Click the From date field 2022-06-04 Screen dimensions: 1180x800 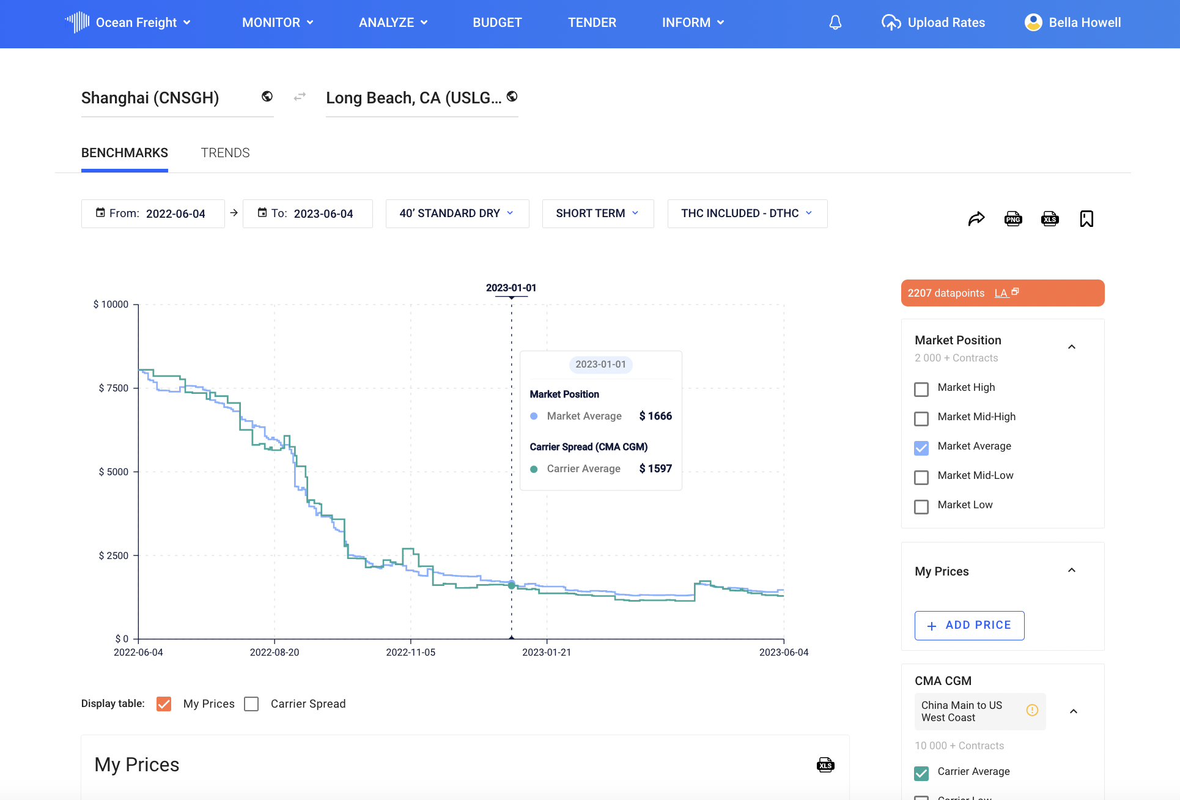(153, 213)
